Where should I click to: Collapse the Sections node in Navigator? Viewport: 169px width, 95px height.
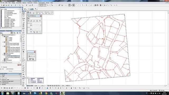tap(3, 42)
